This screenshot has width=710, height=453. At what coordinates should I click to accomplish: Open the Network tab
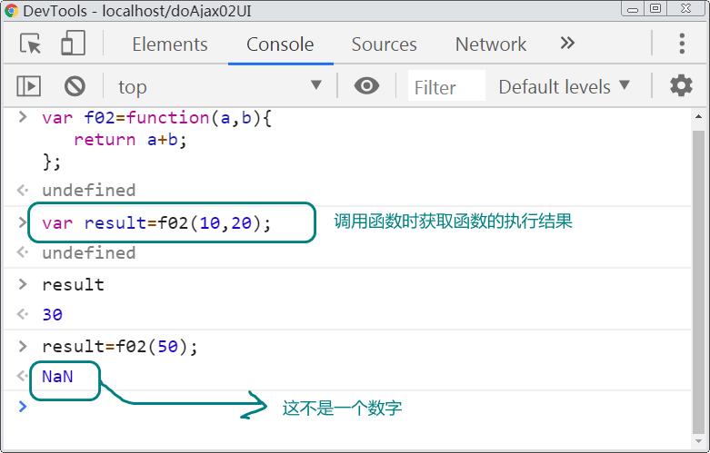[490, 44]
